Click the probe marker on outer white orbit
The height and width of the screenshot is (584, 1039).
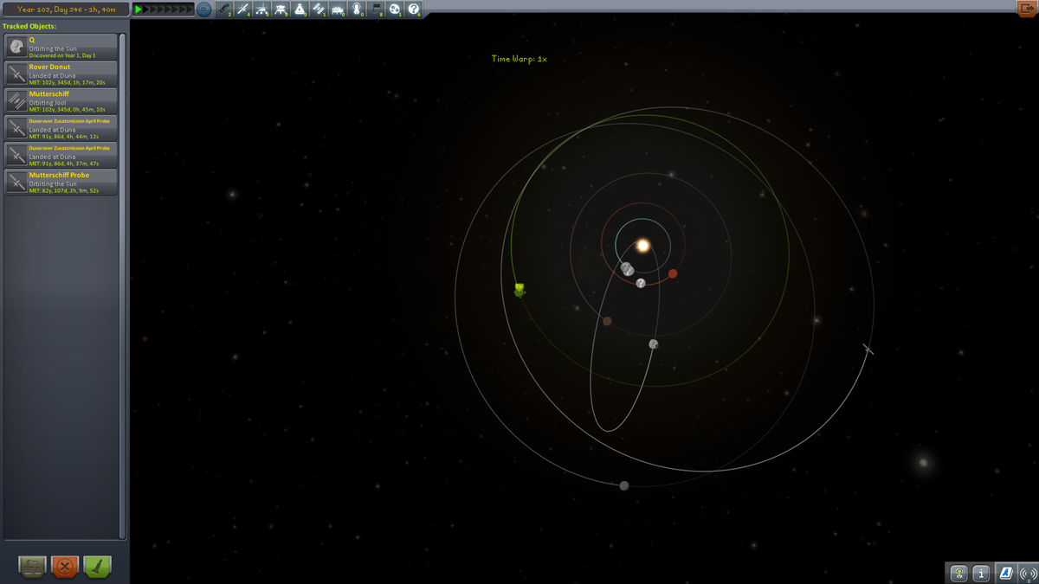pos(868,349)
